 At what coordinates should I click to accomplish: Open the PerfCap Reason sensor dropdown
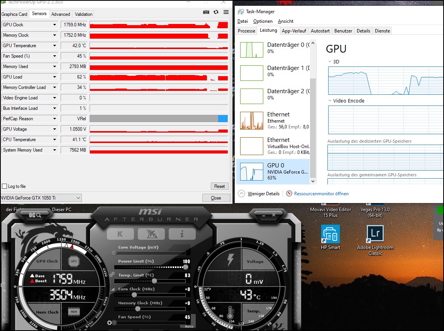point(54,119)
